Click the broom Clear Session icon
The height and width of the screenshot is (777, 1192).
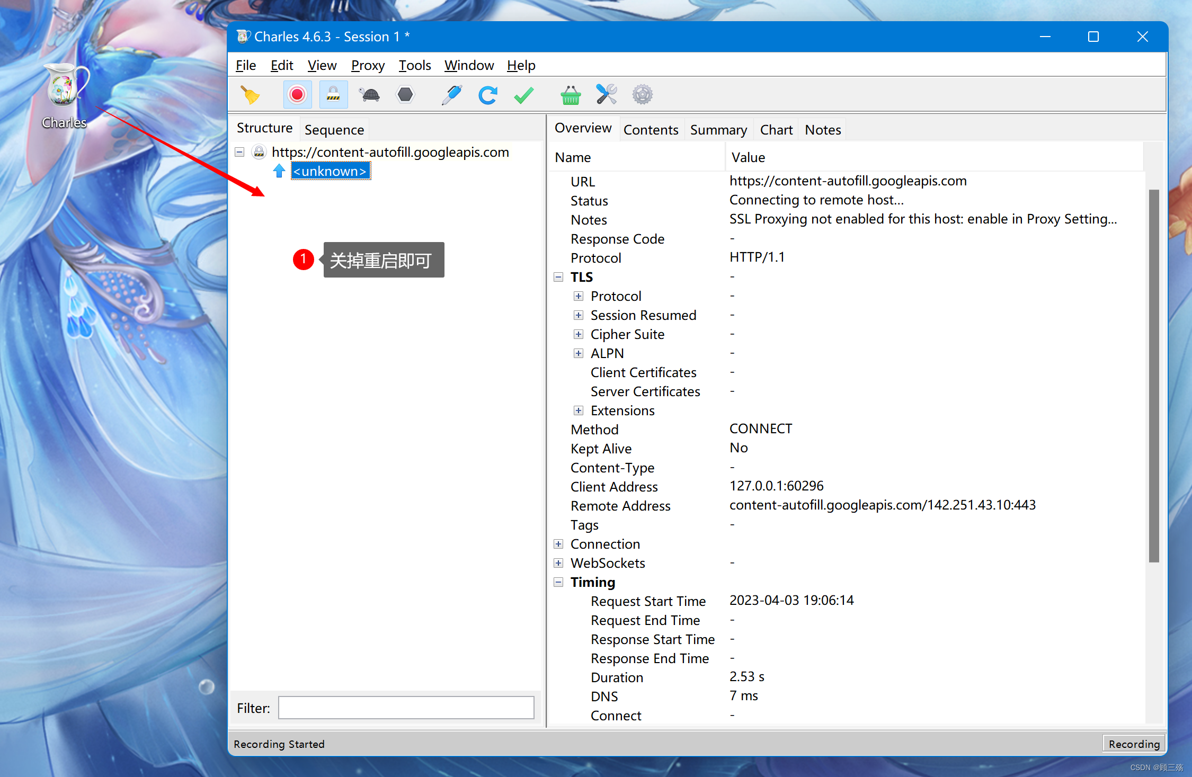click(251, 95)
